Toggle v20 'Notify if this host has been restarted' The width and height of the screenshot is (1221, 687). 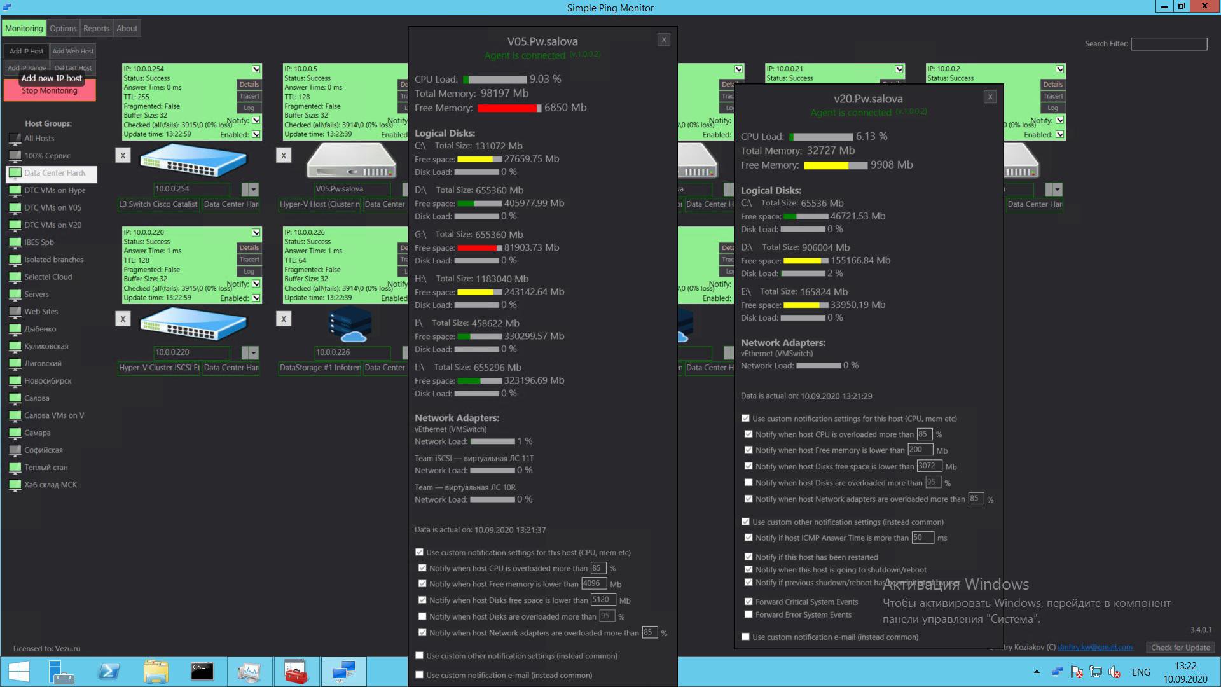click(x=748, y=557)
